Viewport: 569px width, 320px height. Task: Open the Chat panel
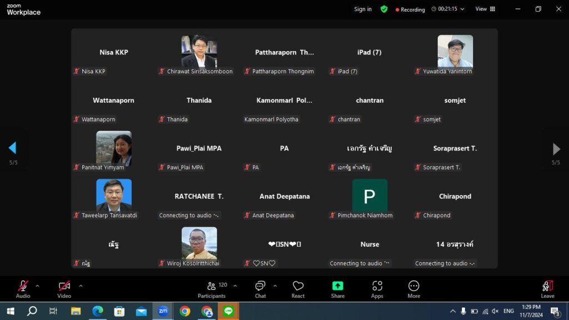coord(260,289)
